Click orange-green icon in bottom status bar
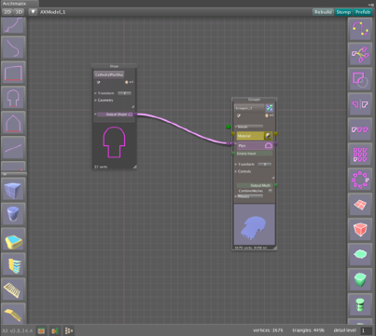This screenshot has width=376, height=336. (55, 331)
